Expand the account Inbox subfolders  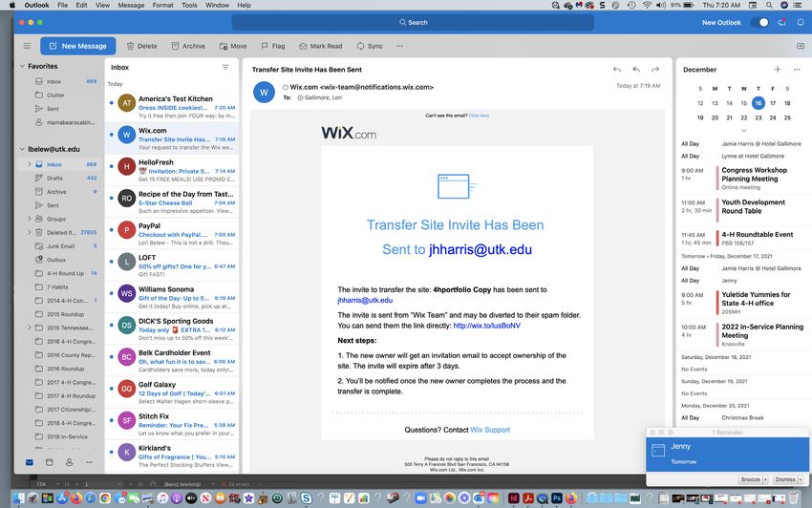click(29, 164)
